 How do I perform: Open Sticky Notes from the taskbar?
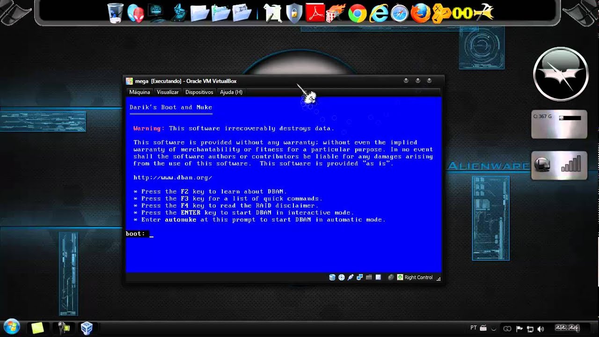(37, 328)
